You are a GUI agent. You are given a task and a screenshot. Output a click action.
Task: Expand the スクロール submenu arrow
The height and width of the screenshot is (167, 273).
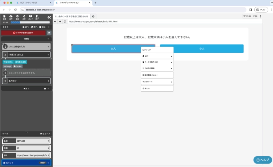click(x=171, y=82)
